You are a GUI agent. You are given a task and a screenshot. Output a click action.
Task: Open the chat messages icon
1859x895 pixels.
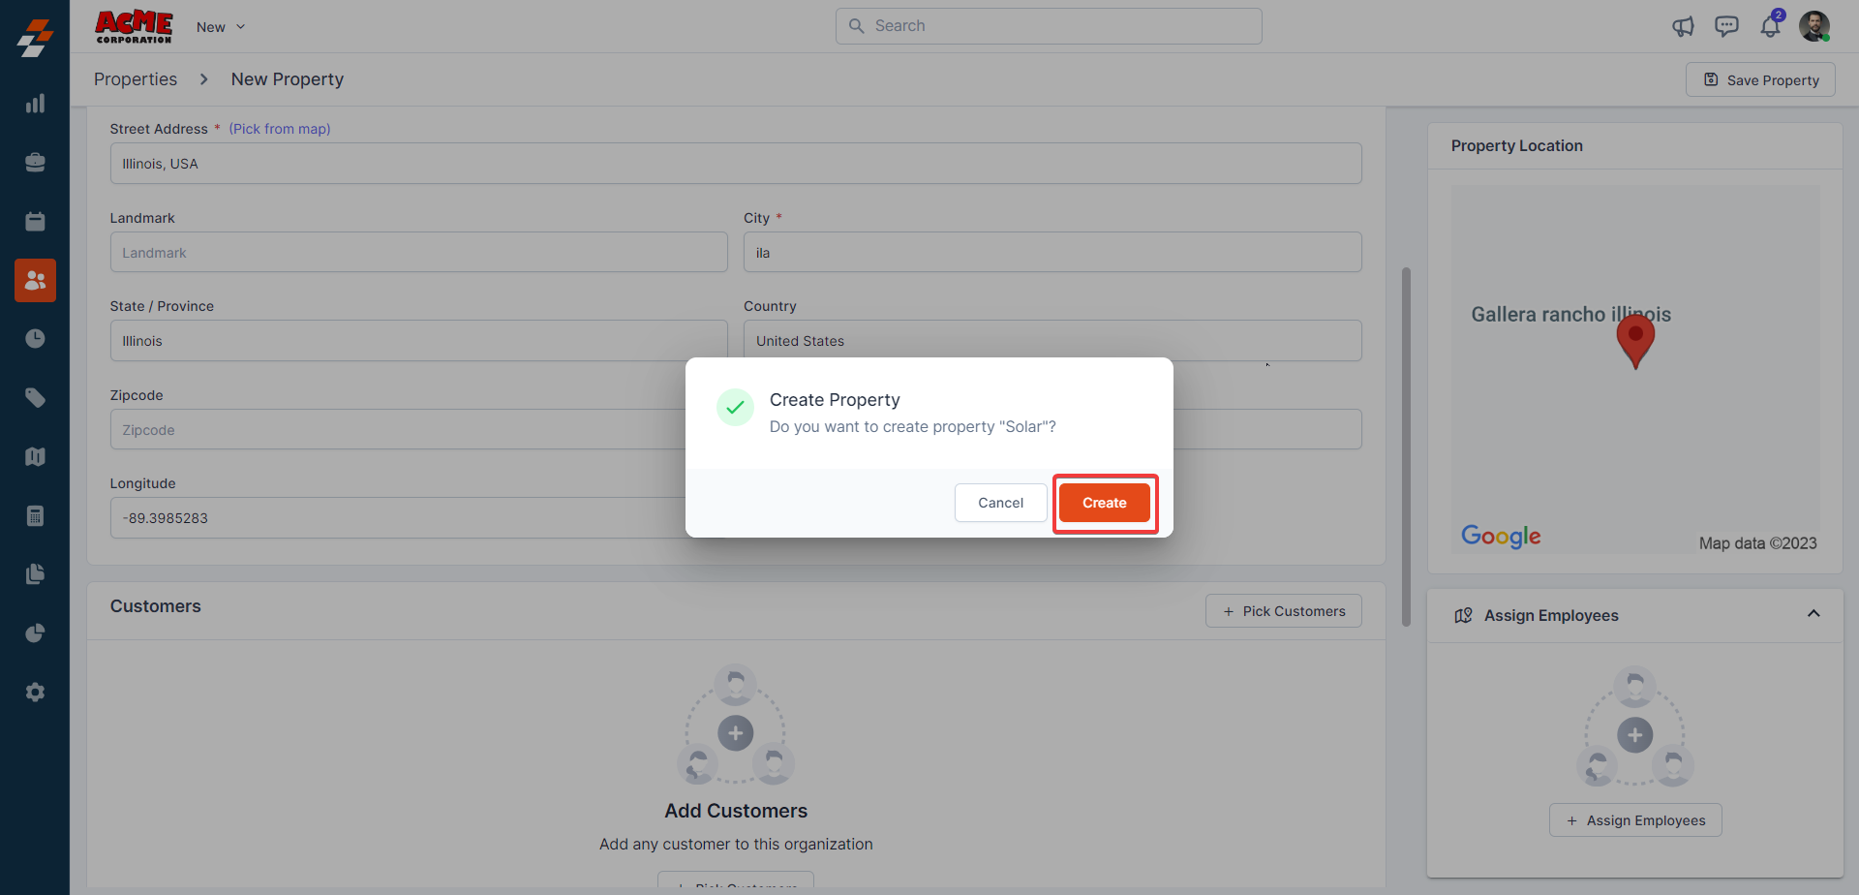pos(1726,26)
